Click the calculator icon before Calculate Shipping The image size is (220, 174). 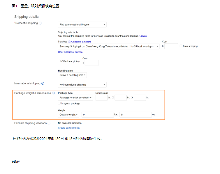click(69, 42)
